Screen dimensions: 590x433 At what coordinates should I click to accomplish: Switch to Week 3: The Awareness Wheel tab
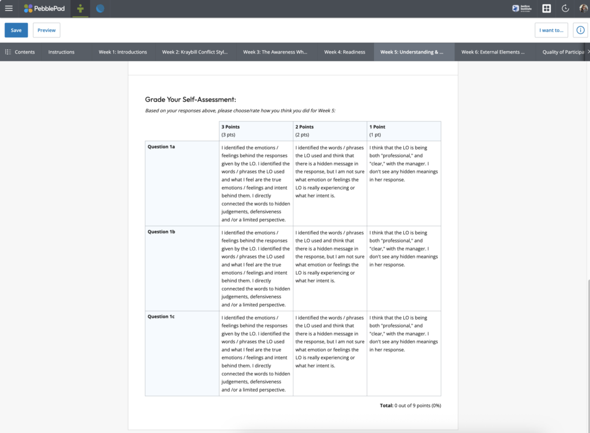(275, 52)
